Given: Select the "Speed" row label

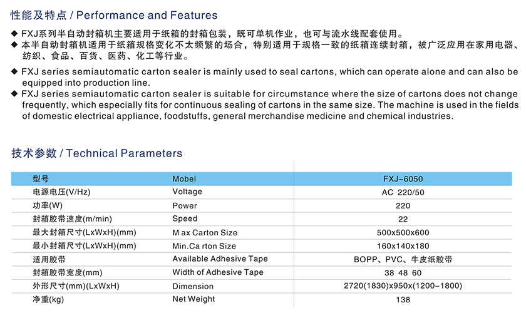Looking at the screenshot, I should point(185,218).
